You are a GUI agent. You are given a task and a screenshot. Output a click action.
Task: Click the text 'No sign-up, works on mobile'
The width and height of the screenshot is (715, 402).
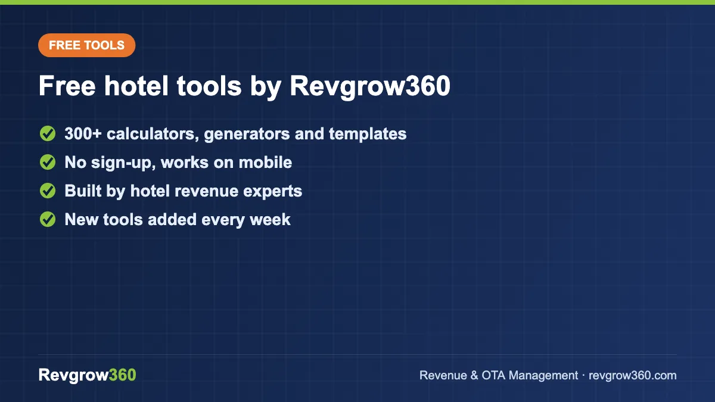[178, 163]
